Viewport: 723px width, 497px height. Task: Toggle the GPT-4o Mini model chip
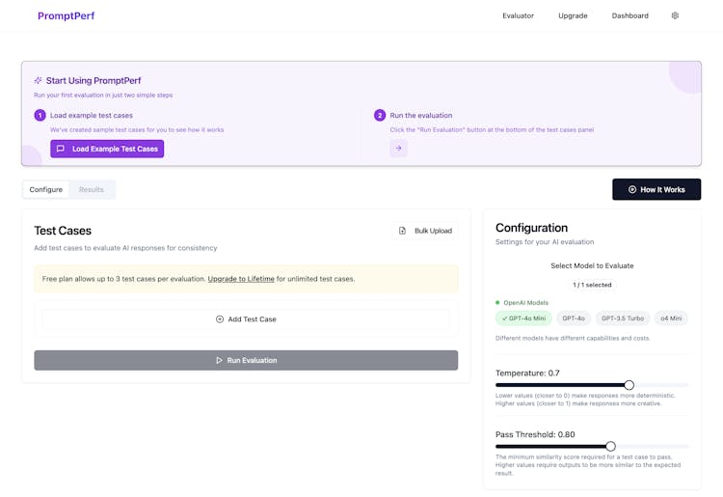click(523, 318)
